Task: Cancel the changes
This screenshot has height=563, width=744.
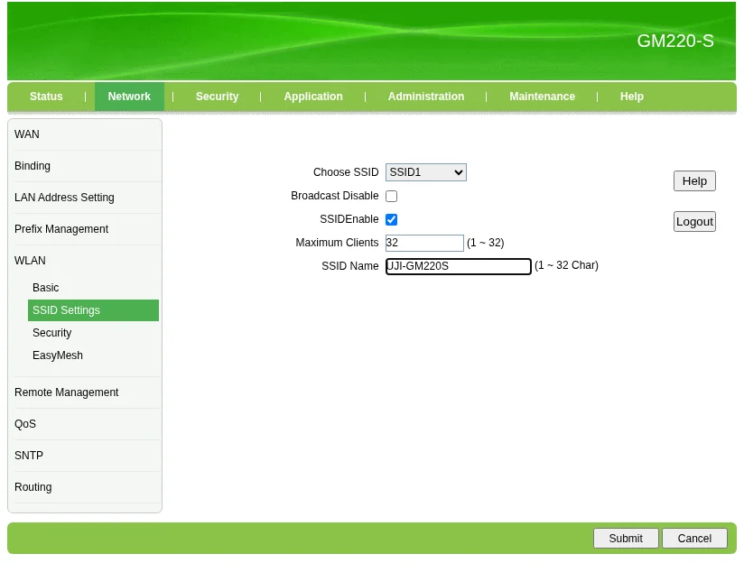Action: click(x=694, y=539)
